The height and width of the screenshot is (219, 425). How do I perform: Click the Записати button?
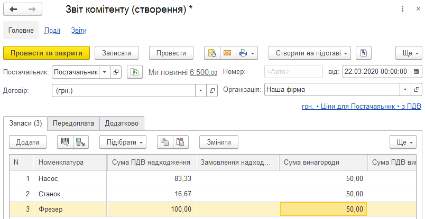(x=116, y=53)
